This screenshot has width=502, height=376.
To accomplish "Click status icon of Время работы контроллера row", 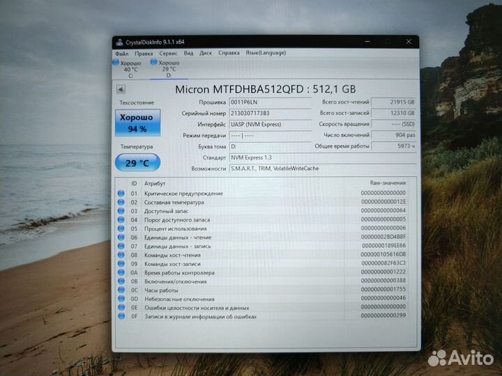I will 121,272.
